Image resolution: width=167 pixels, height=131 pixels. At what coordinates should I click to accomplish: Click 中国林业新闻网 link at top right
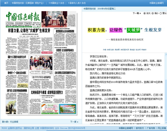tap(157, 3)
